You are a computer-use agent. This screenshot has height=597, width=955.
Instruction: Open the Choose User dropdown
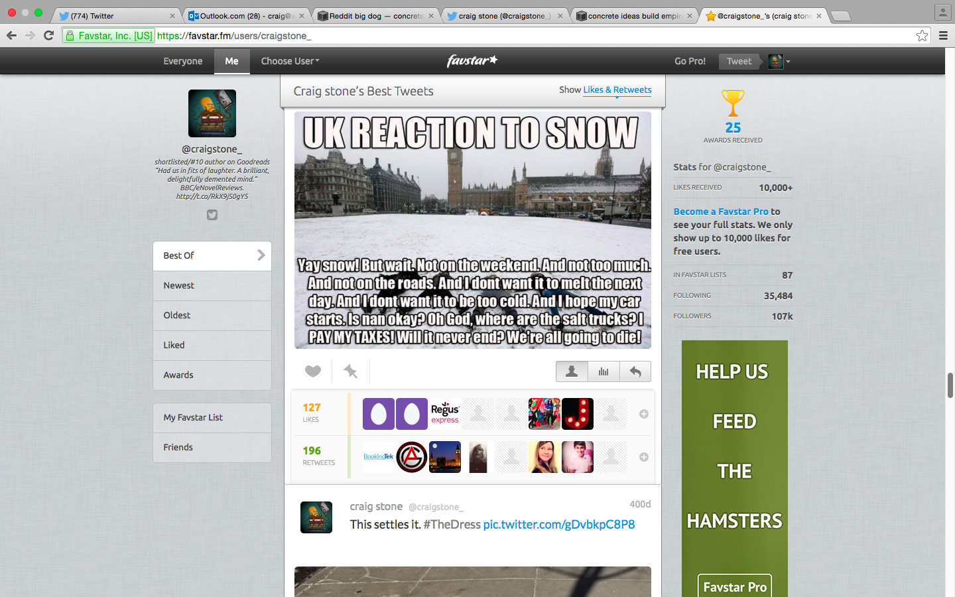click(290, 61)
